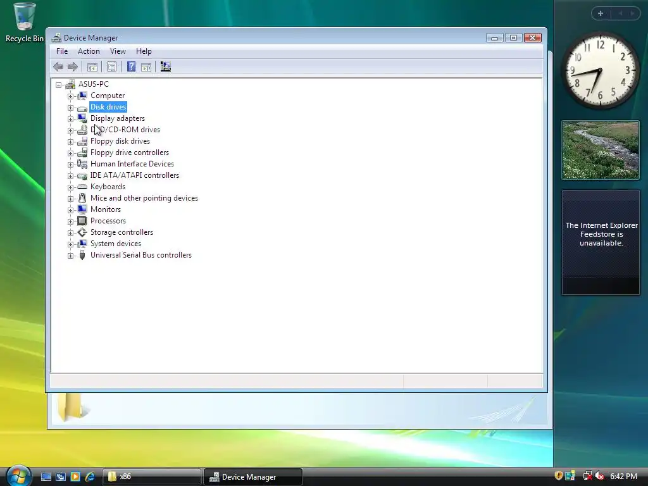Expand the Storage controllers category
The height and width of the screenshot is (486, 648).
71,233
